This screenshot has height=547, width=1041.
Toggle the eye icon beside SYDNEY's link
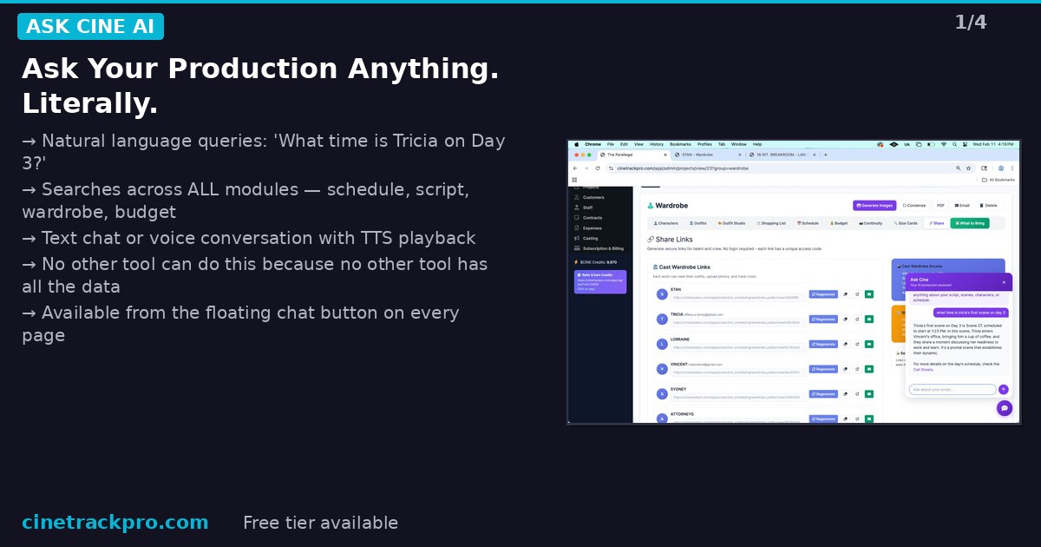[845, 393]
